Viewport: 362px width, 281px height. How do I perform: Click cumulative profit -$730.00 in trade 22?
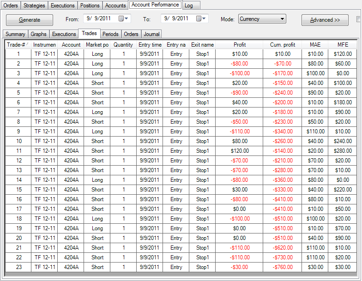tap(282, 257)
